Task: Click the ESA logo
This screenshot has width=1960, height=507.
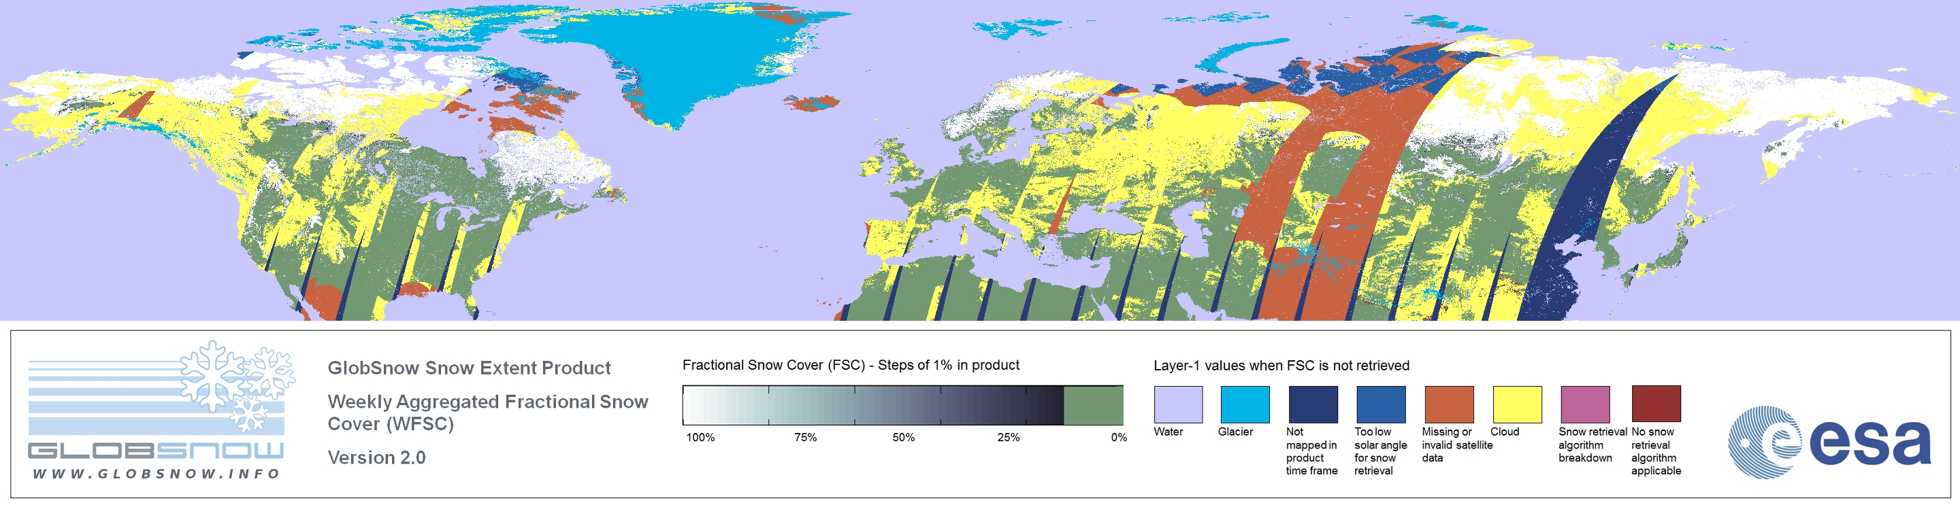Action: coord(1829,442)
